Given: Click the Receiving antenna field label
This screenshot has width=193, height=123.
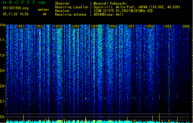Looking at the screenshot, I should pyautogui.click(x=71, y=14).
